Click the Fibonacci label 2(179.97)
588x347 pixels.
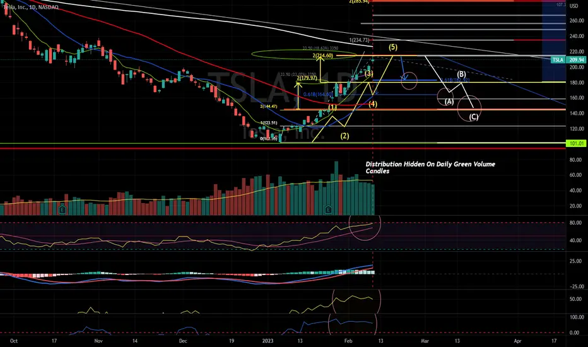pyautogui.click(x=307, y=78)
